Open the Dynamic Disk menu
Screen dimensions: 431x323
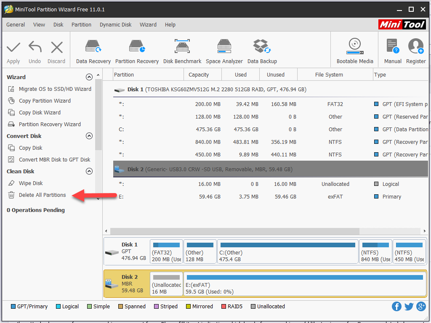(115, 24)
